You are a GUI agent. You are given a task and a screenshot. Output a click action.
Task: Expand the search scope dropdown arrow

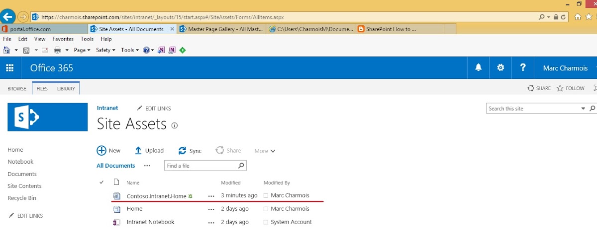pos(584,109)
